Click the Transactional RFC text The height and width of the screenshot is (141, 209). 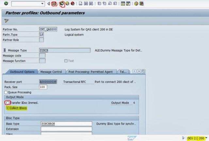tap(74, 82)
